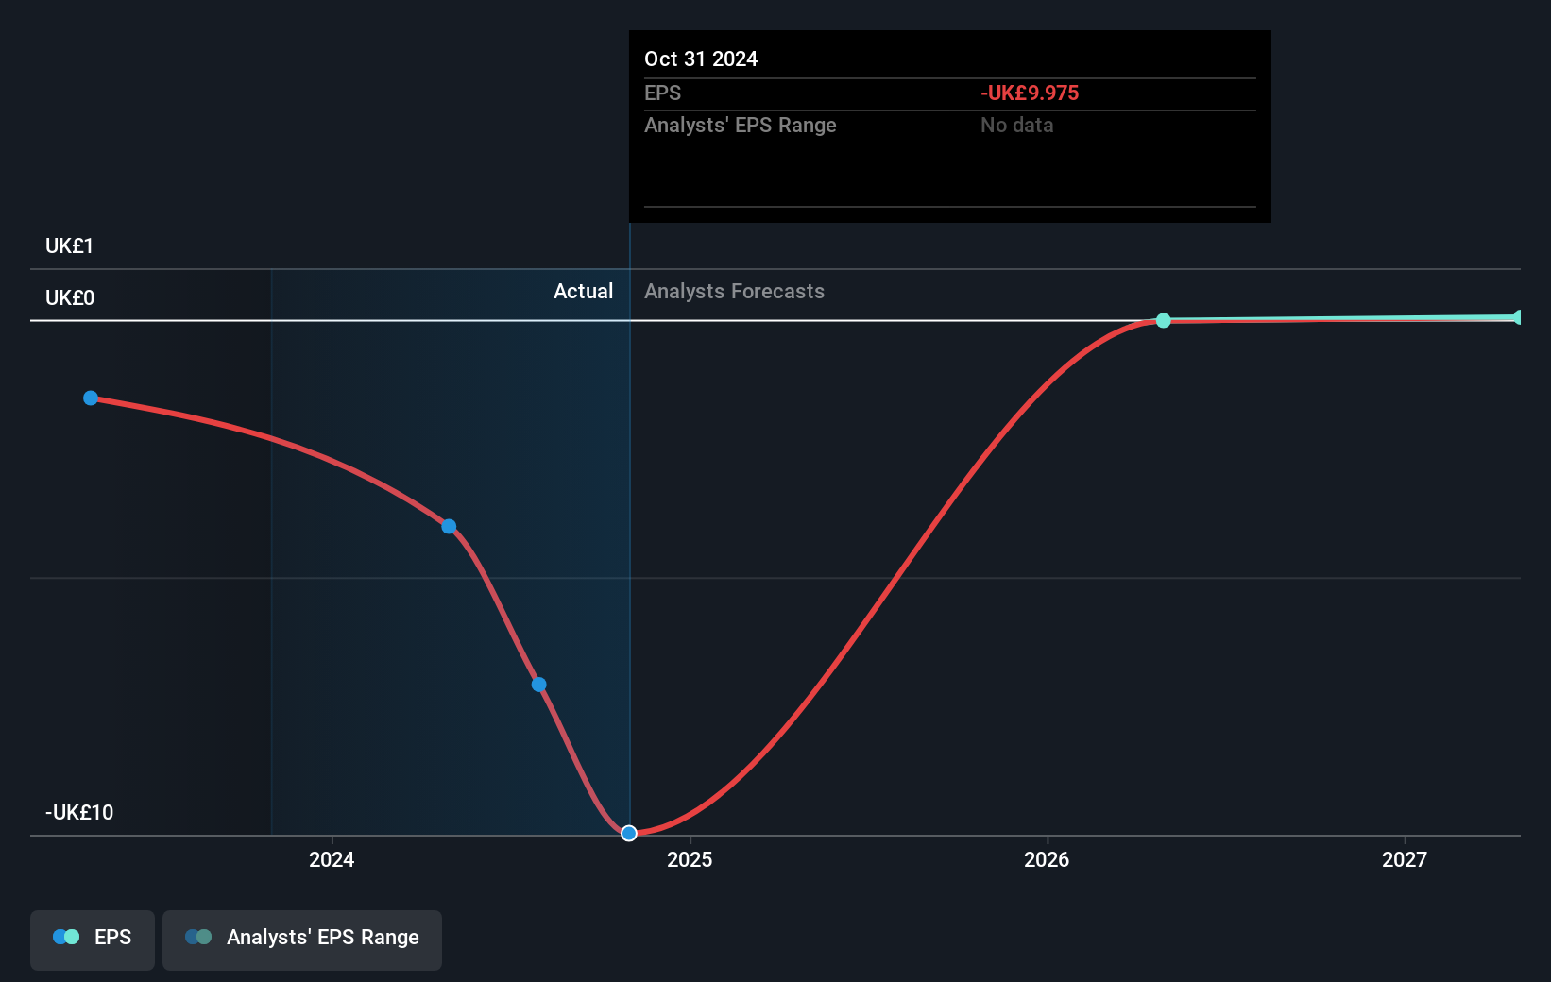Image resolution: width=1551 pixels, height=982 pixels.
Task: Click the Analysts' EPS Range legend dot
Action: coord(198,937)
